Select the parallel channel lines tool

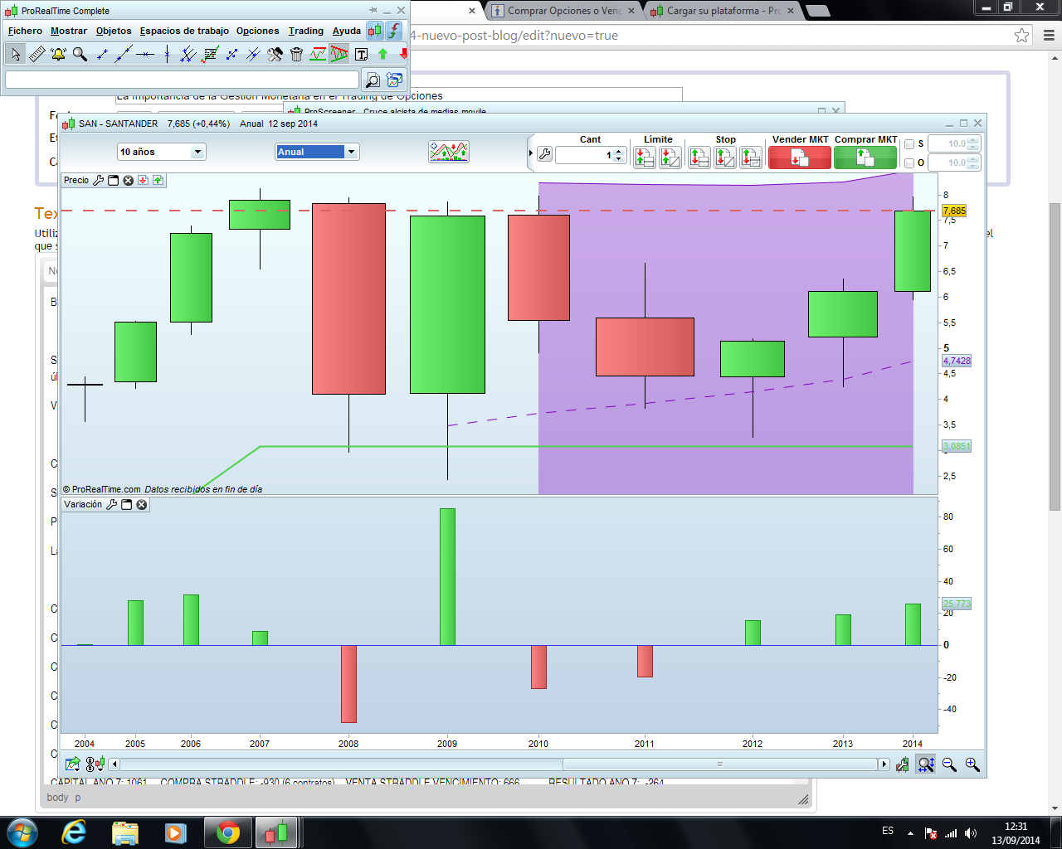tap(188, 55)
